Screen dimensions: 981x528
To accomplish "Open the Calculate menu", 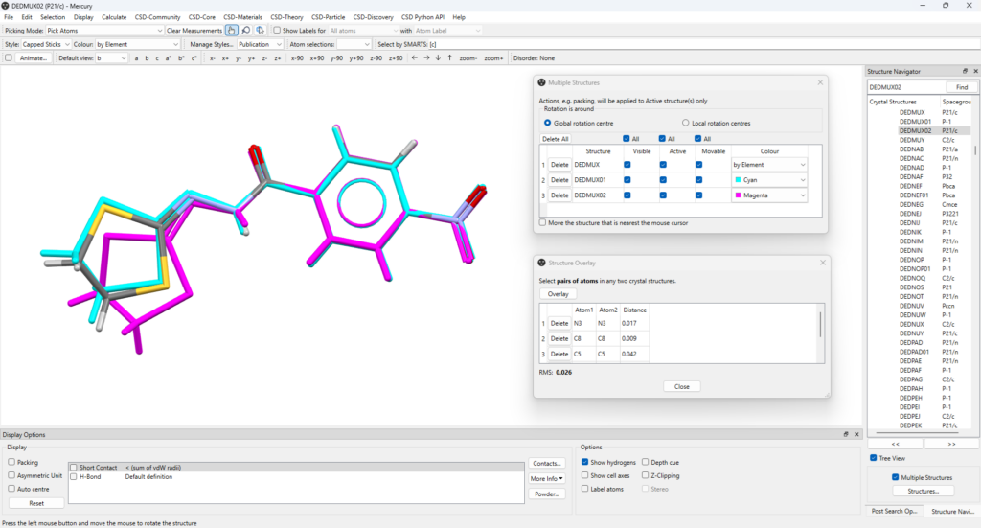I will [114, 17].
